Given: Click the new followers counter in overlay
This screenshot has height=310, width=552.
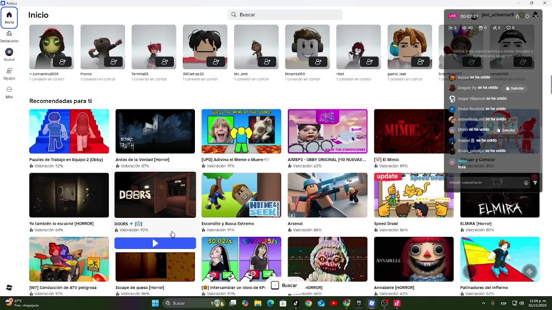Looking at the screenshot, I should 496,28.
